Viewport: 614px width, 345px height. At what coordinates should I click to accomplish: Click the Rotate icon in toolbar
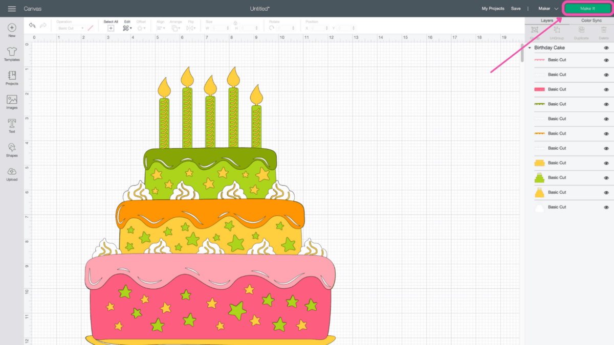click(272, 28)
